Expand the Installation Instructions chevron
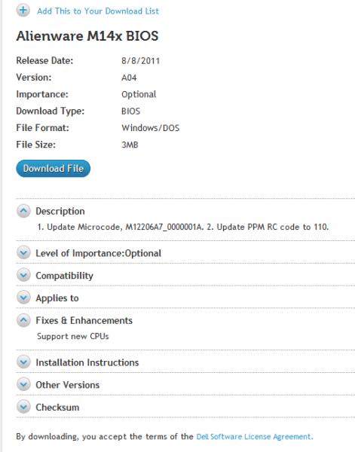The image size is (355, 452). [x=23, y=362]
